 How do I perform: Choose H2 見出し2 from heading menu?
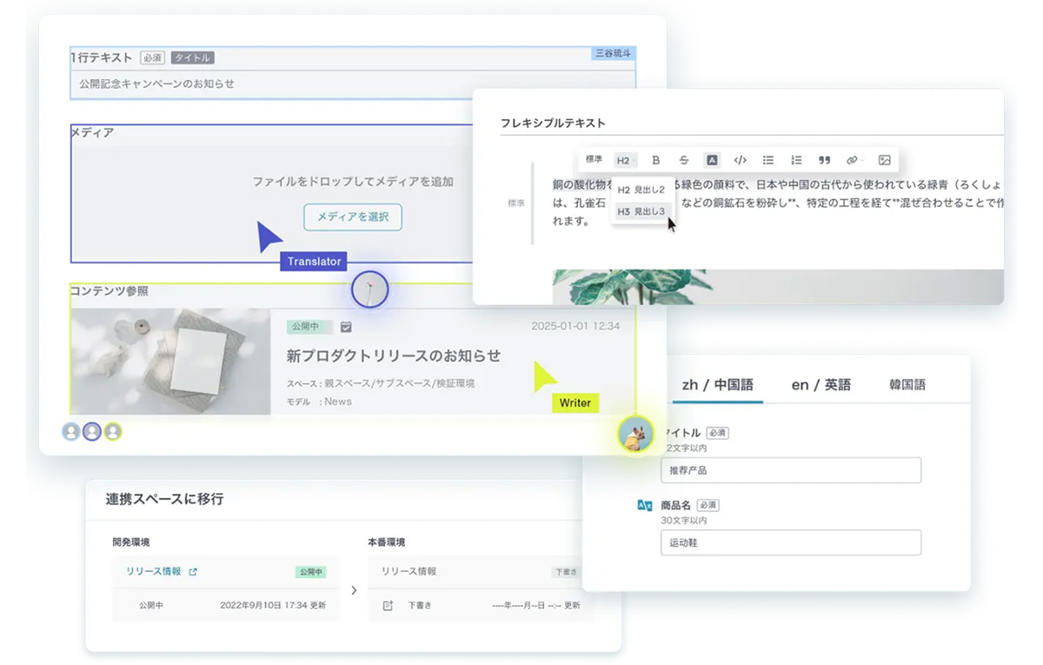coord(641,190)
